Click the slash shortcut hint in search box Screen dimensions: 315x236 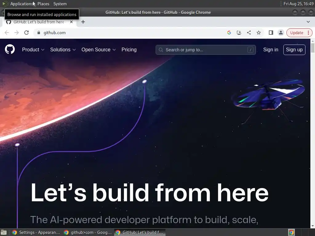tap(250, 50)
